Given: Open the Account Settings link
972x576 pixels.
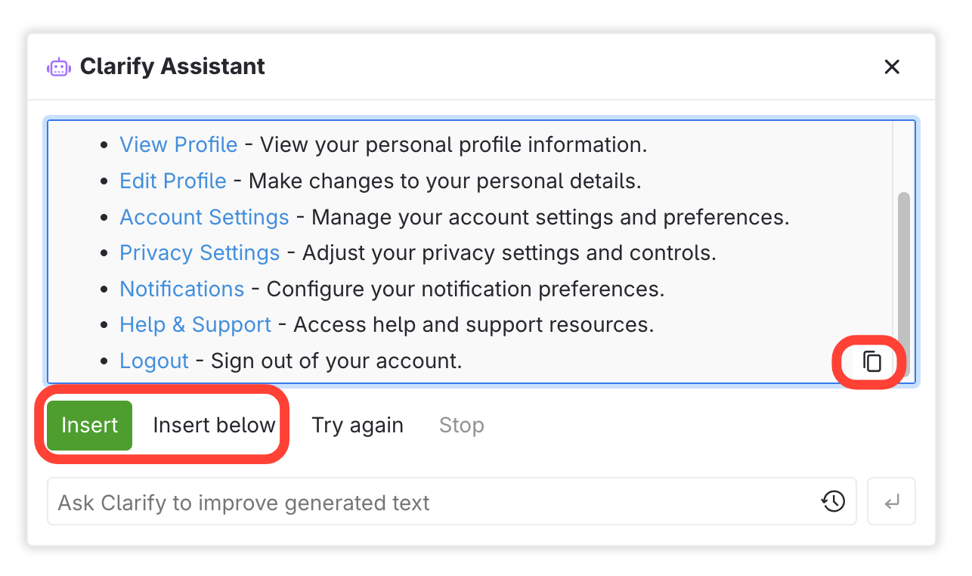Looking at the screenshot, I should click(204, 218).
